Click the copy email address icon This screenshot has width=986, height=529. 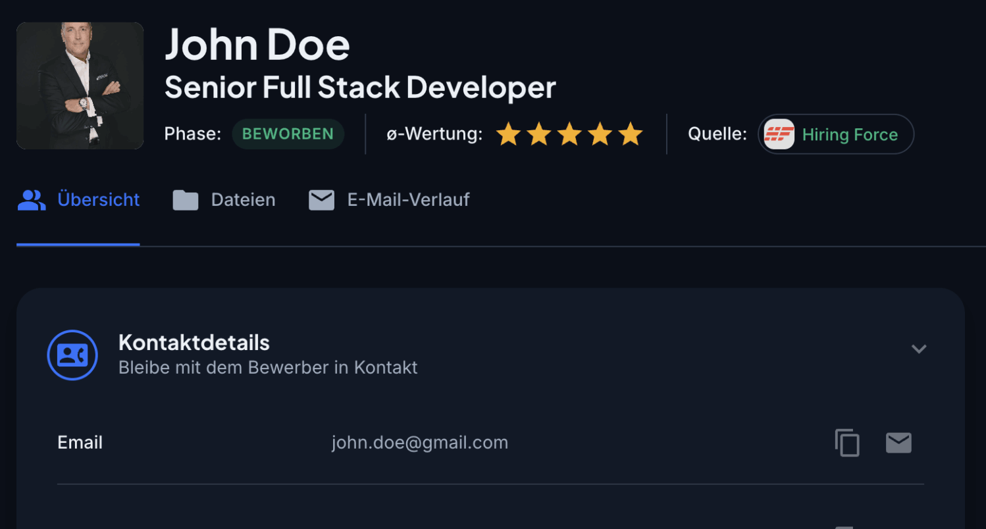pyautogui.click(x=847, y=443)
